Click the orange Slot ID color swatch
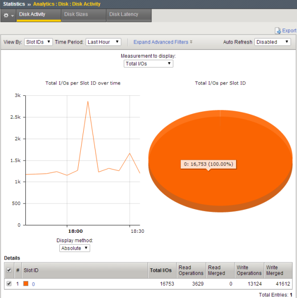The width and height of the screenshot is (297, 298). pyautogui.click(x=26, y=284)
